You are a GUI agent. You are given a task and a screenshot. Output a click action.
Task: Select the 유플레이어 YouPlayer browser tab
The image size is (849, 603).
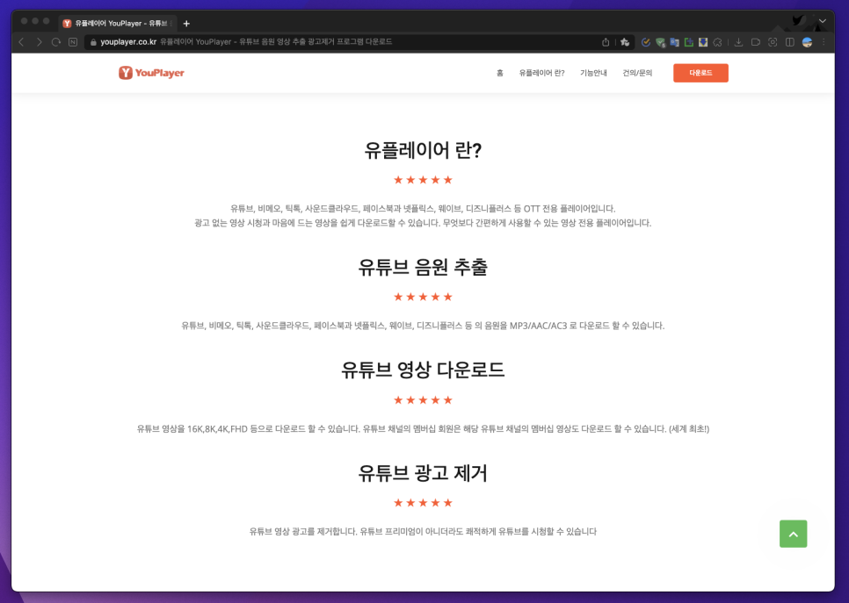coord(118,23)
